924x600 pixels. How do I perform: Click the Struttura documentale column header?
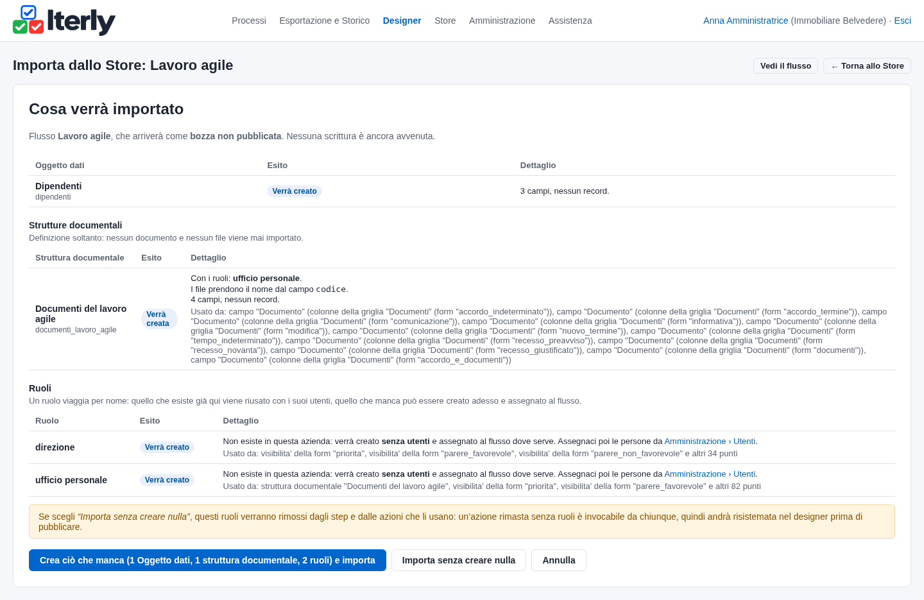(x=80, y=258)
